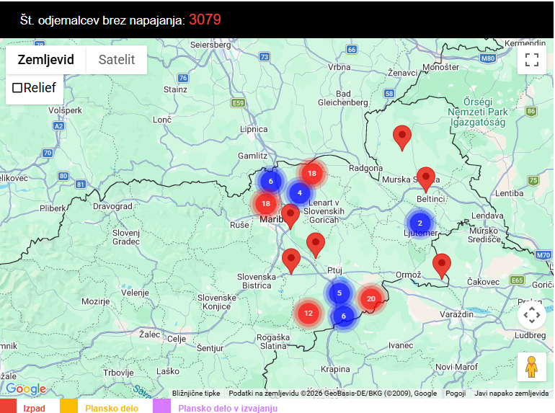555x413 pixels.
Task: Toggle fullscreen map view
Action: tap(532, 60)
